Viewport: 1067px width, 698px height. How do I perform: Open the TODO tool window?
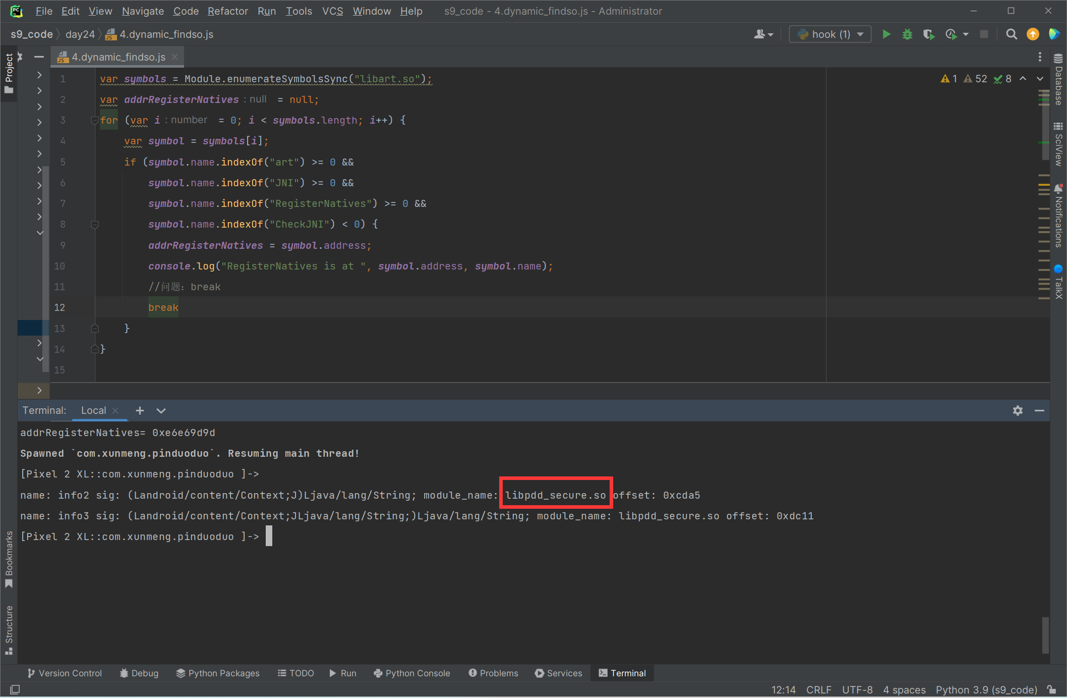tap(296, 673)
